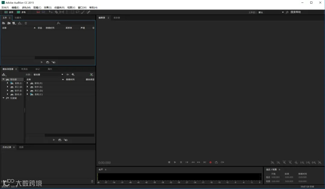Click the 持续时间 column header in Files panel

pyautogui.click(x=50, y=28)
